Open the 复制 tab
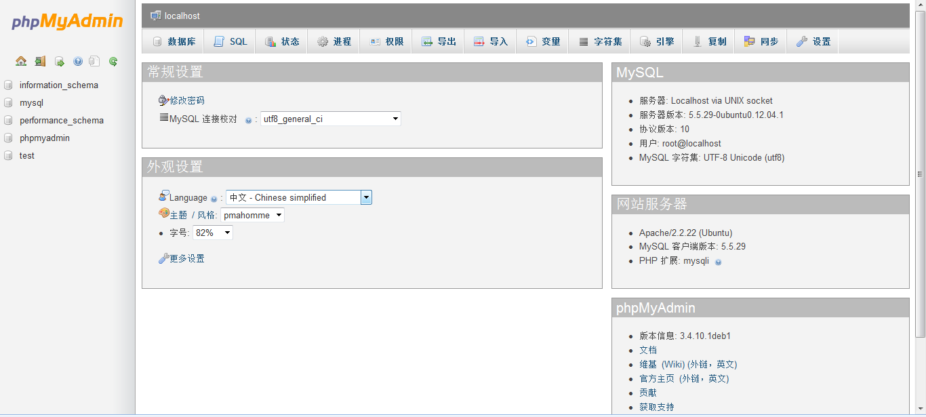The height and width of the screenshot is (417, 926). [709, 41]
